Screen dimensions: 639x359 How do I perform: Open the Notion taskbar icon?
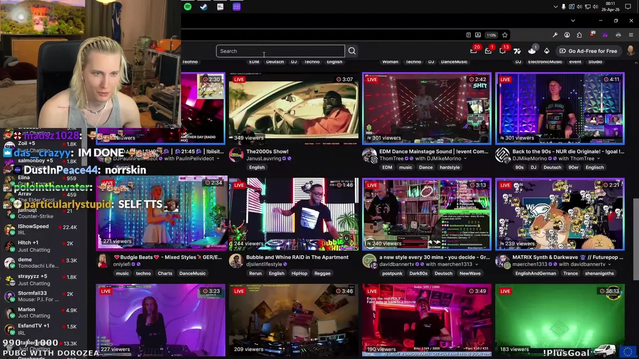[x=220, y=7]
